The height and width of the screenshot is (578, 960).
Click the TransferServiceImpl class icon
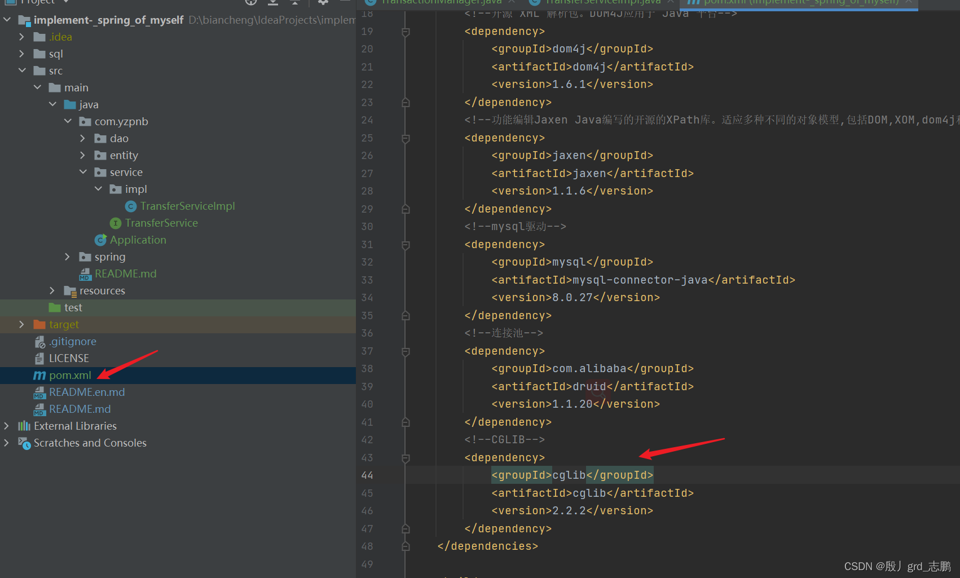(131, 206)
